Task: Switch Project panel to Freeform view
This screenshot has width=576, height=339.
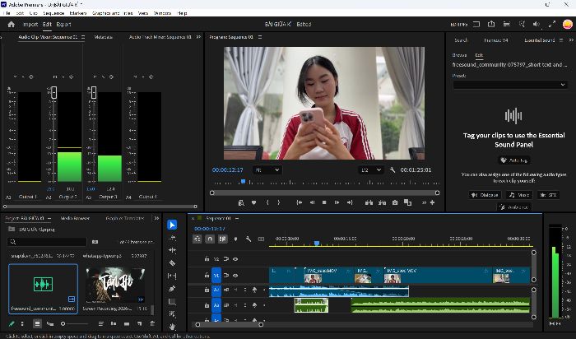Action: tap(50, 323)
